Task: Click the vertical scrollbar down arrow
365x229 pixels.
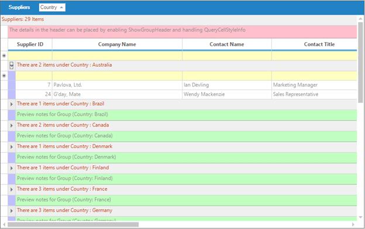Action: (360, 217)
